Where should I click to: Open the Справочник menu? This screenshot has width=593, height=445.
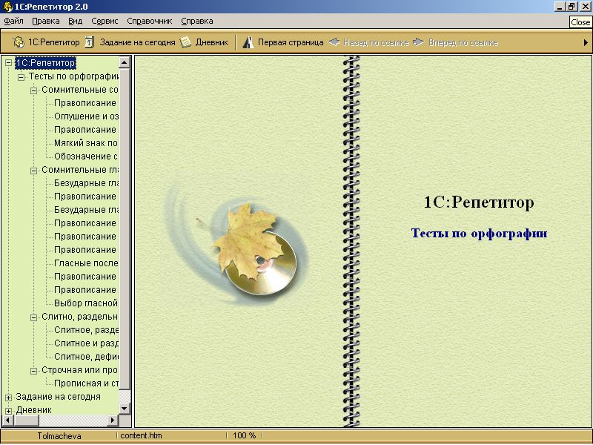coord(149,21)
